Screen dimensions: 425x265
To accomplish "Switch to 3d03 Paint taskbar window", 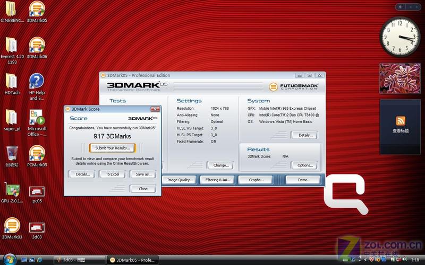I will coord(79,260).
